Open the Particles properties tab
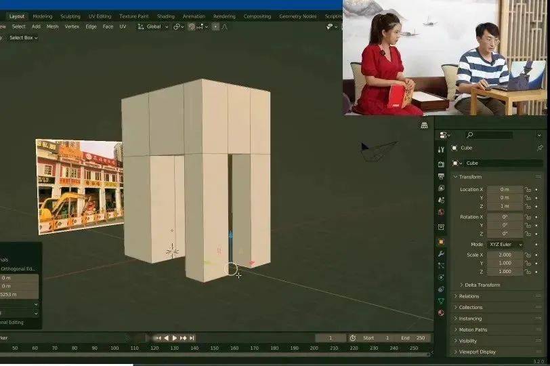 [441, 266]
